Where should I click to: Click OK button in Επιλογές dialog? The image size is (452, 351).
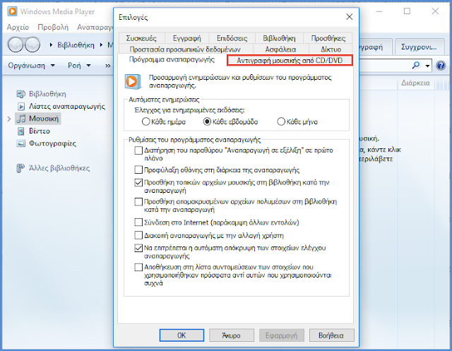182,335
